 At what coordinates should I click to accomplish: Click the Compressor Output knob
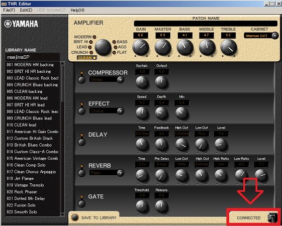pos(161,82)
